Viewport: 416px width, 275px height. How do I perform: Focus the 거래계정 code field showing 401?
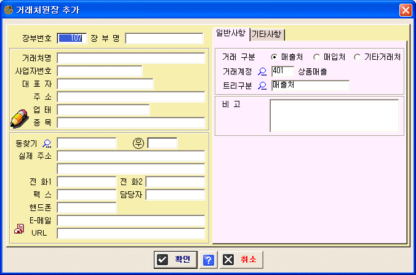[283, 71]
